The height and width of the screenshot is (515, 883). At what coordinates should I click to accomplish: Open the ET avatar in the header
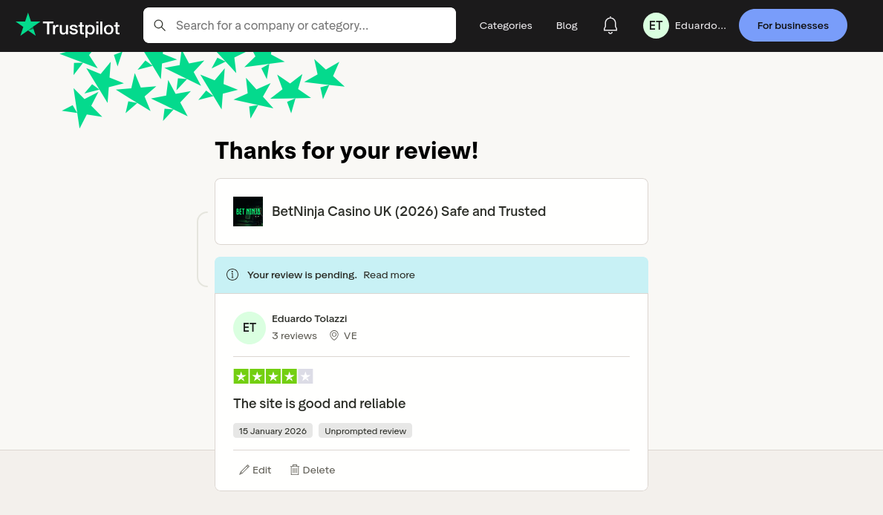[x=656, y=25]
